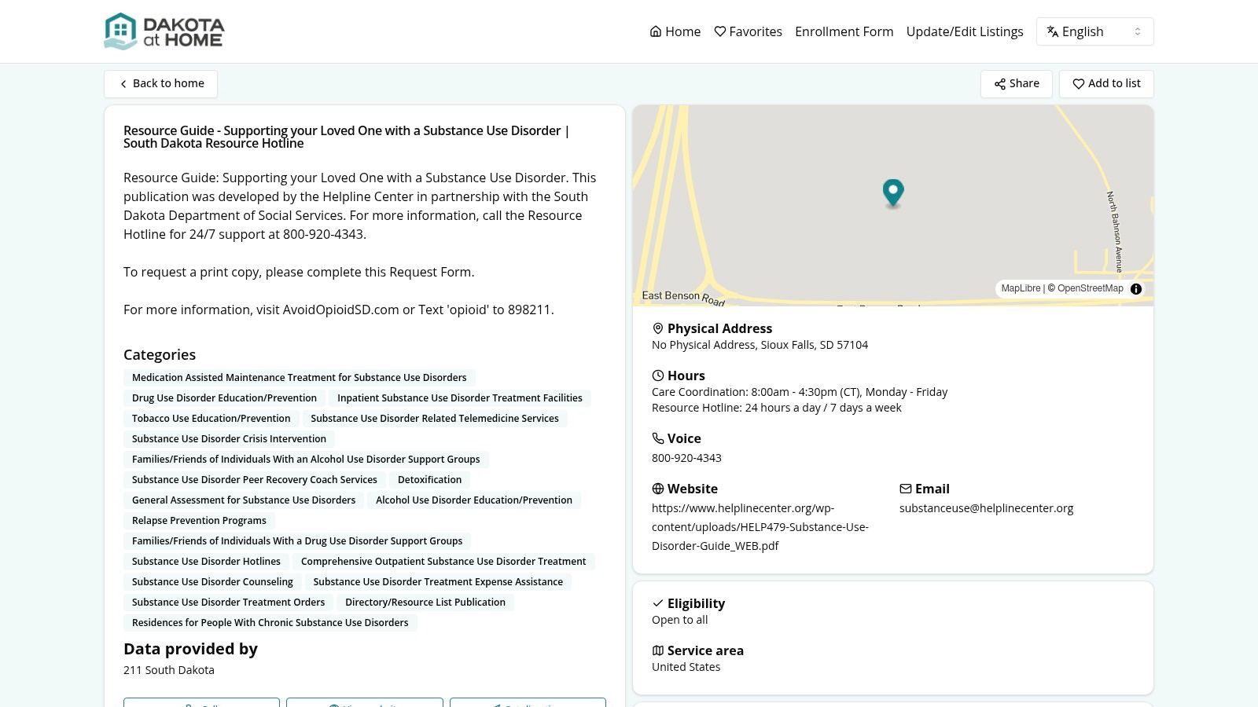Screen dimensions: 1258x707
Task: Toggle map attribution info icon
Action: [1136, 289]
